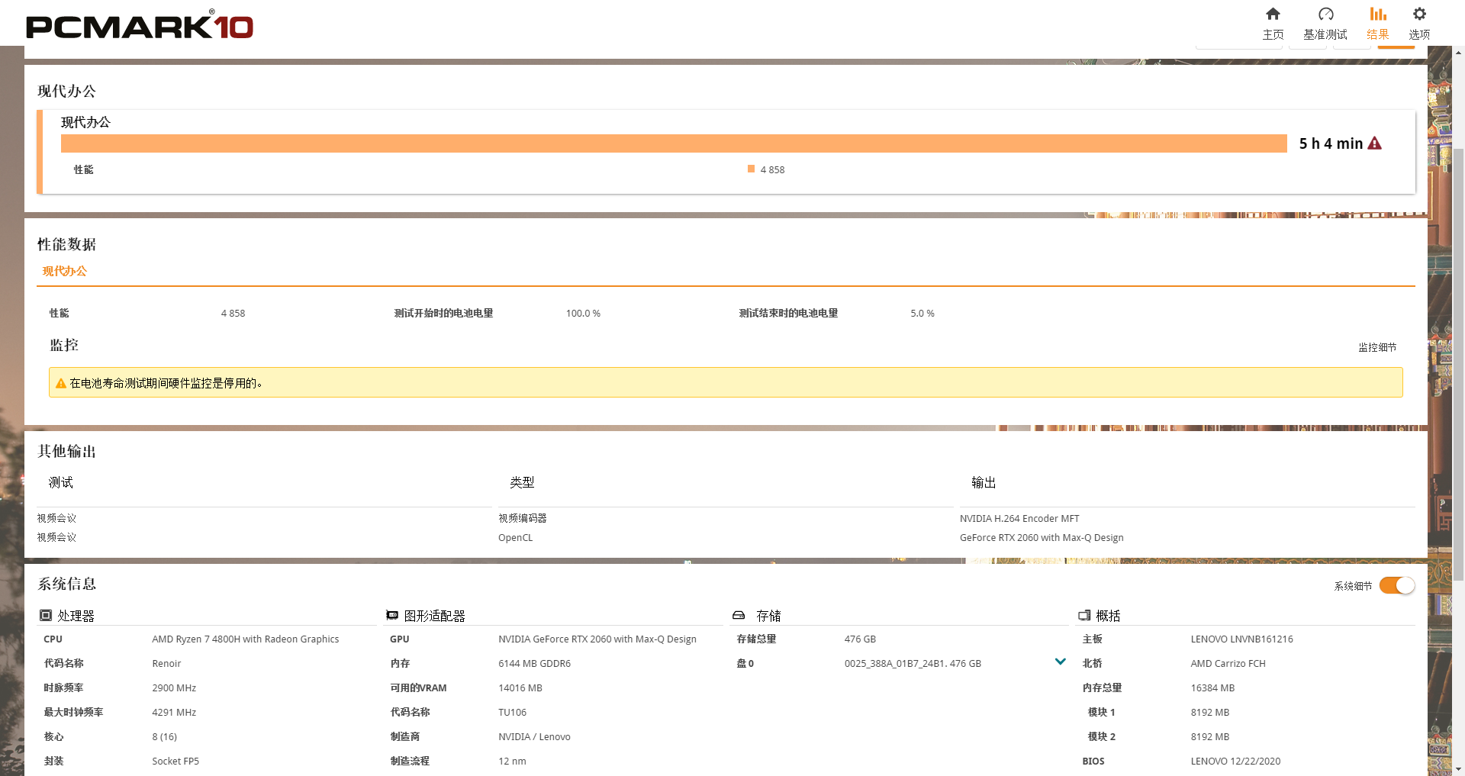The width and height of the screenshot is (1465, 776).
Task: Open the 监控细节 link
Action: [1376, 347]
